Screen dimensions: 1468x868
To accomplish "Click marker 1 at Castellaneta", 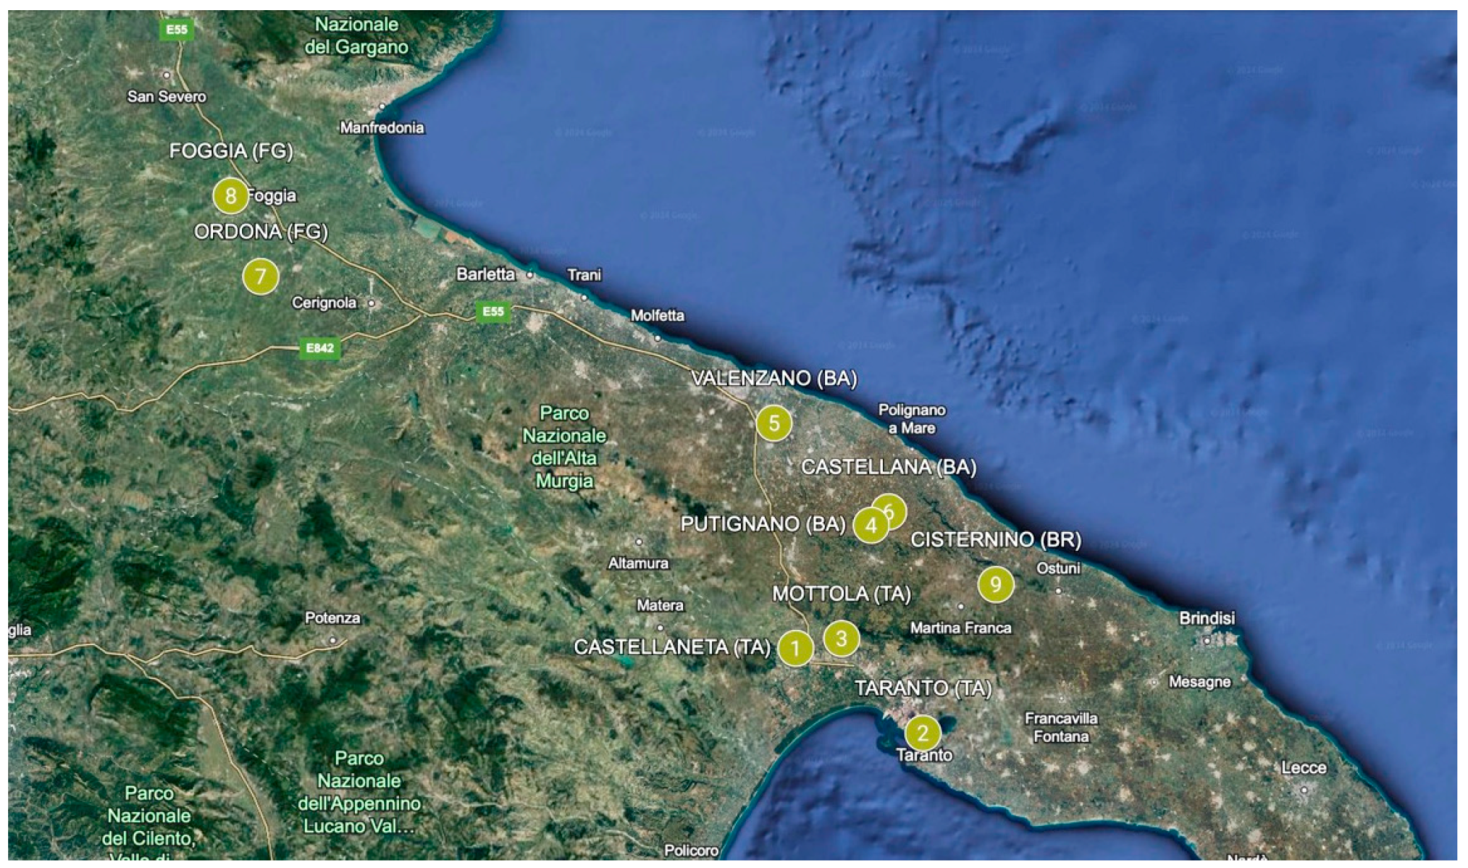I will tap(795, 648).
